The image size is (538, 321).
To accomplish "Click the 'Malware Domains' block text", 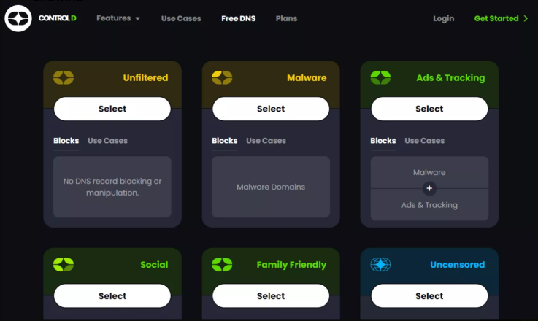I will pos(271,187).
